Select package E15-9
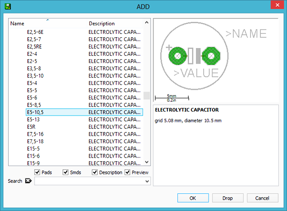The image size is (287, 211). click(84, 163)
